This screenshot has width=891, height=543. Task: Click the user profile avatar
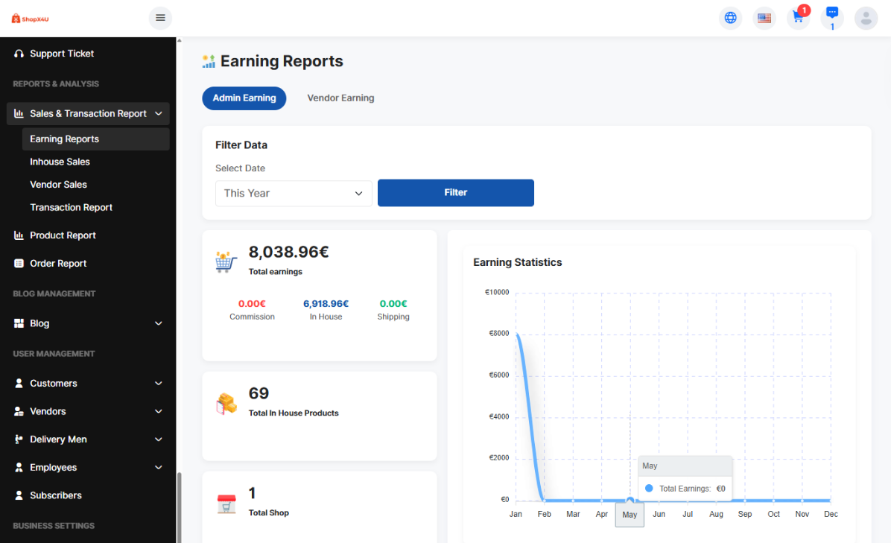click(866, 18)
